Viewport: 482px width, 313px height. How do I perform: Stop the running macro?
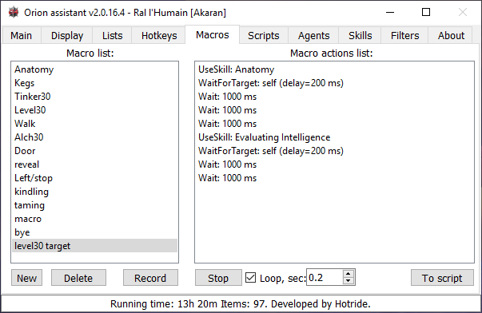(x=218, y=278)
